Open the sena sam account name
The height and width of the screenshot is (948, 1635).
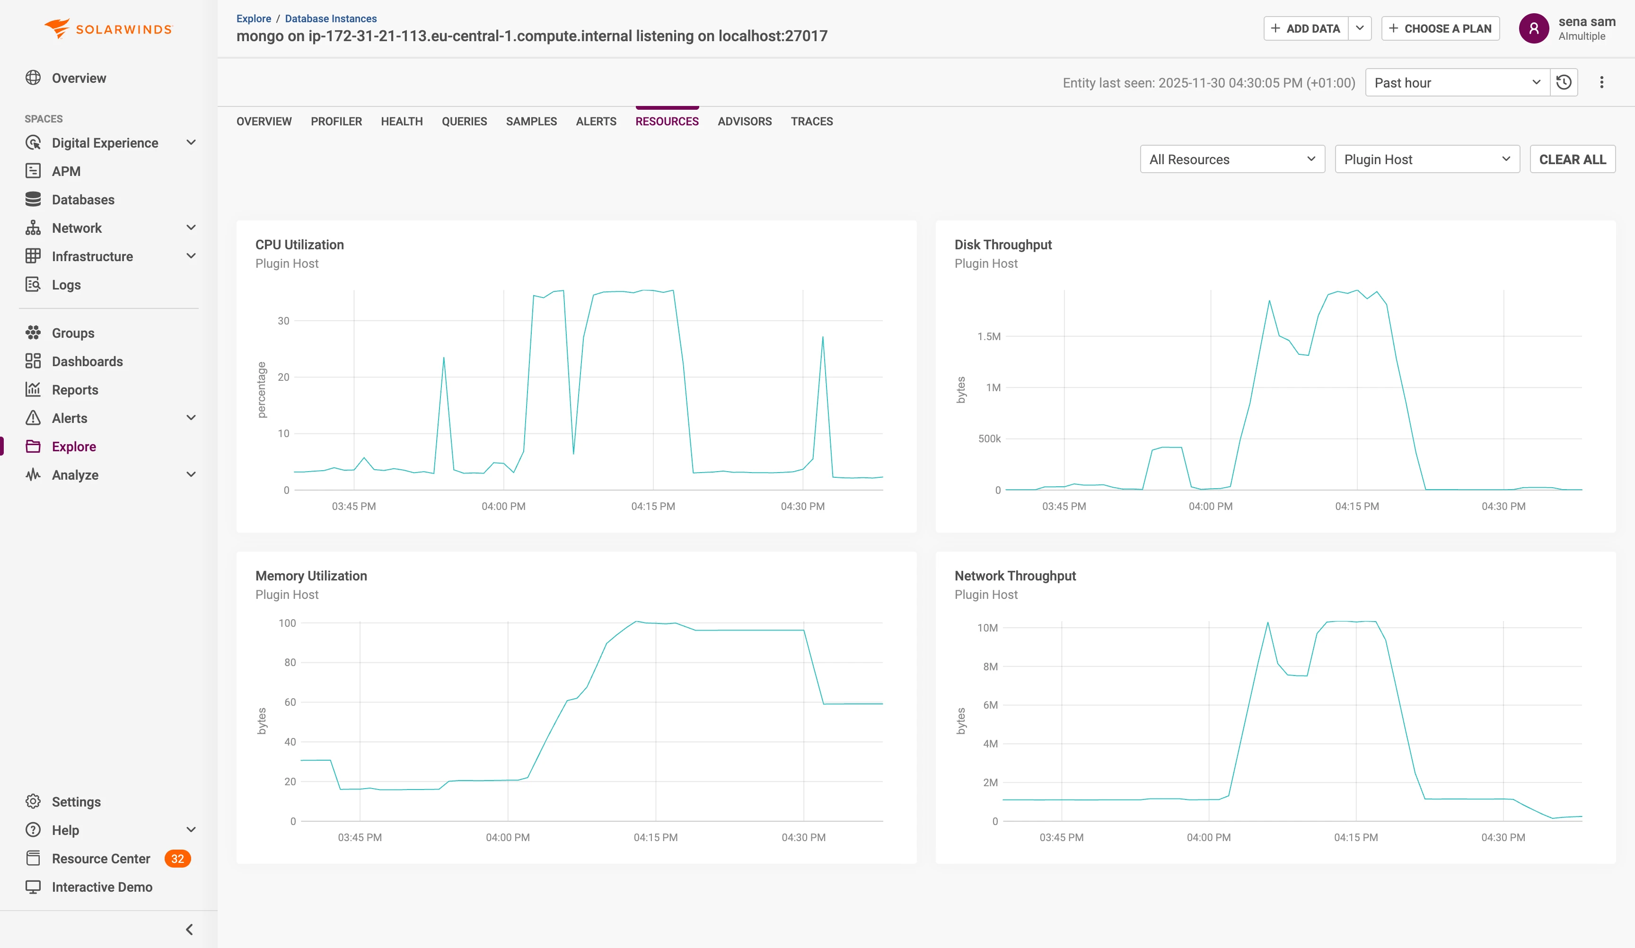1587,21
